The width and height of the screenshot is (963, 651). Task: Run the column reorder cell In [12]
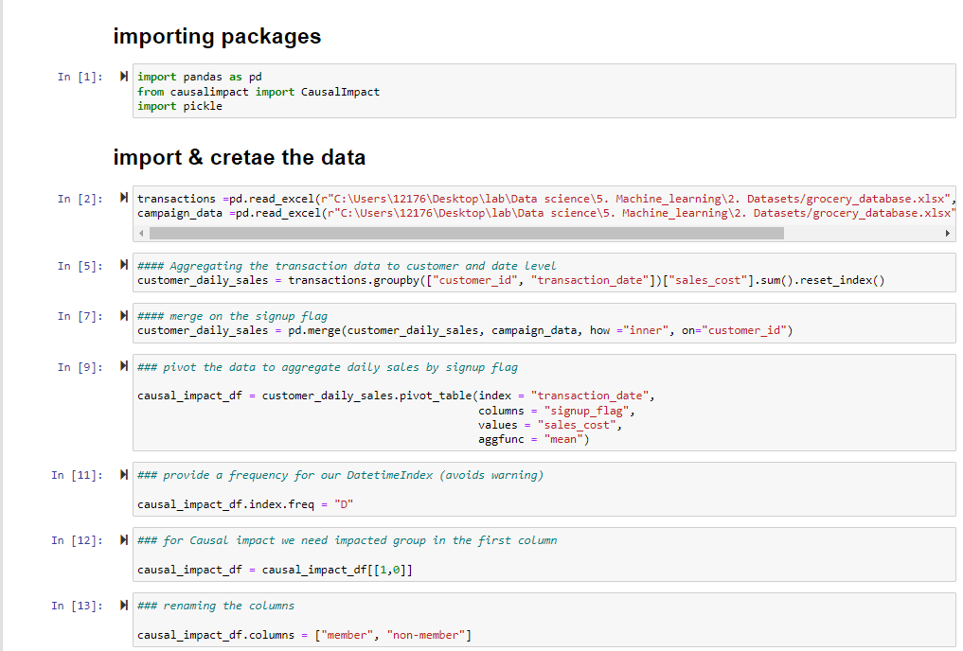click(x=125, y=540)
